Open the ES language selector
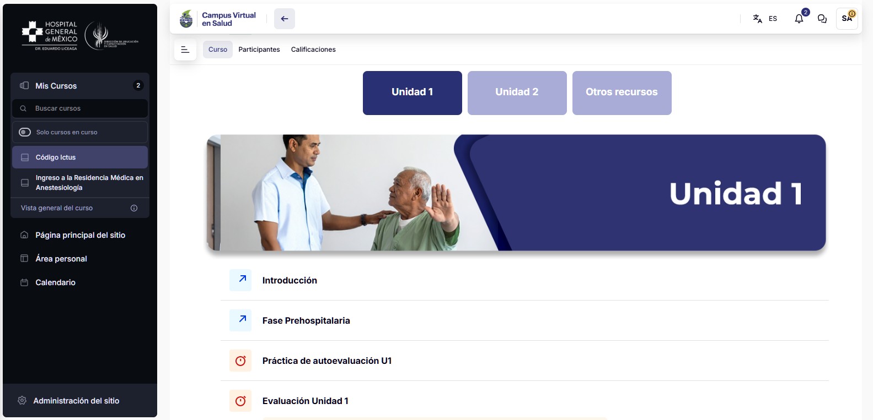 (773, 19)
